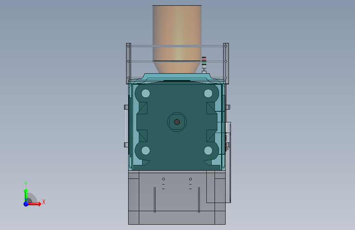Select the bottom-right round hole in green housing
Image resolution: width=355 pixels, height=230 pixels.
pos(208,151)
